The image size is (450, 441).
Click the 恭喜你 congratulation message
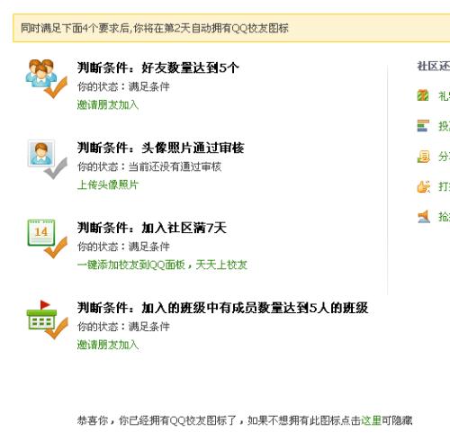tap(245, 420)
